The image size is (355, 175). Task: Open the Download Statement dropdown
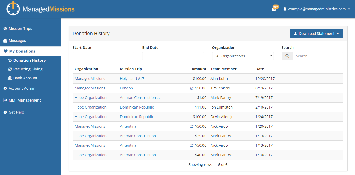point(316,34)
